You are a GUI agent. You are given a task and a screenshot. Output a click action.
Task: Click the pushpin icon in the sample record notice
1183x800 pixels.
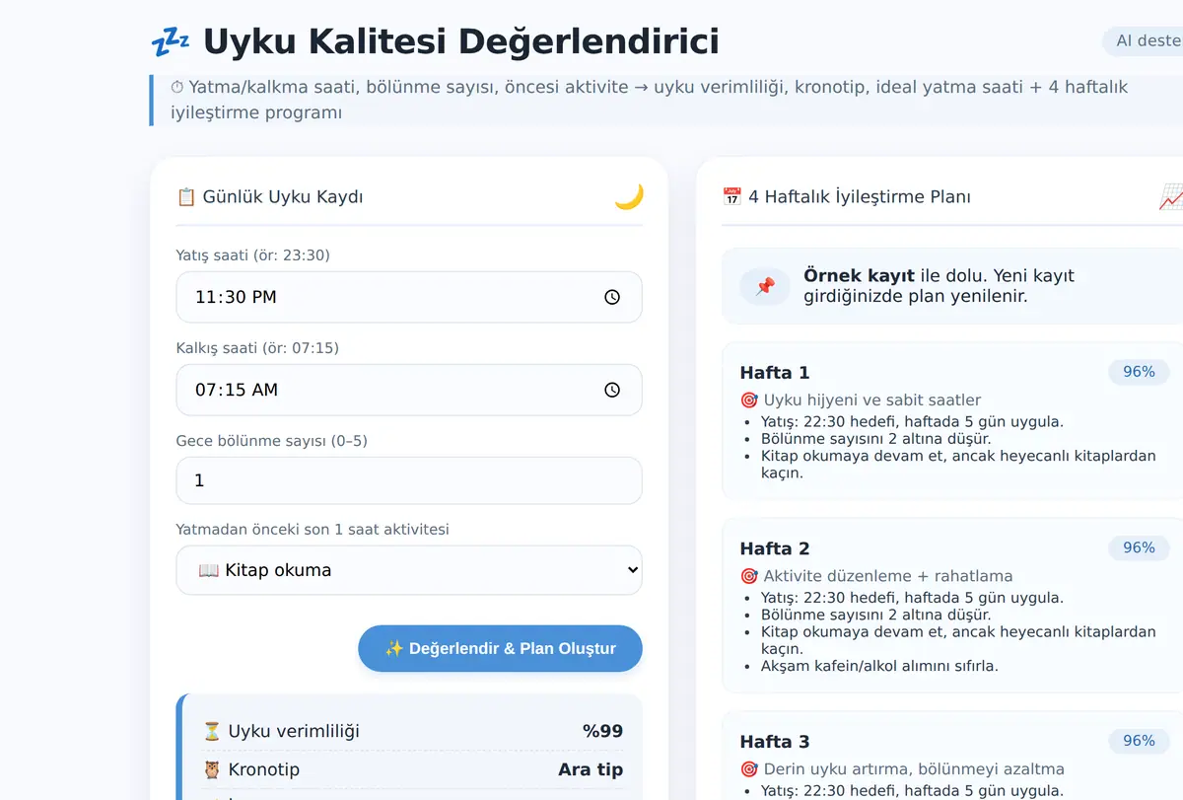765,286
